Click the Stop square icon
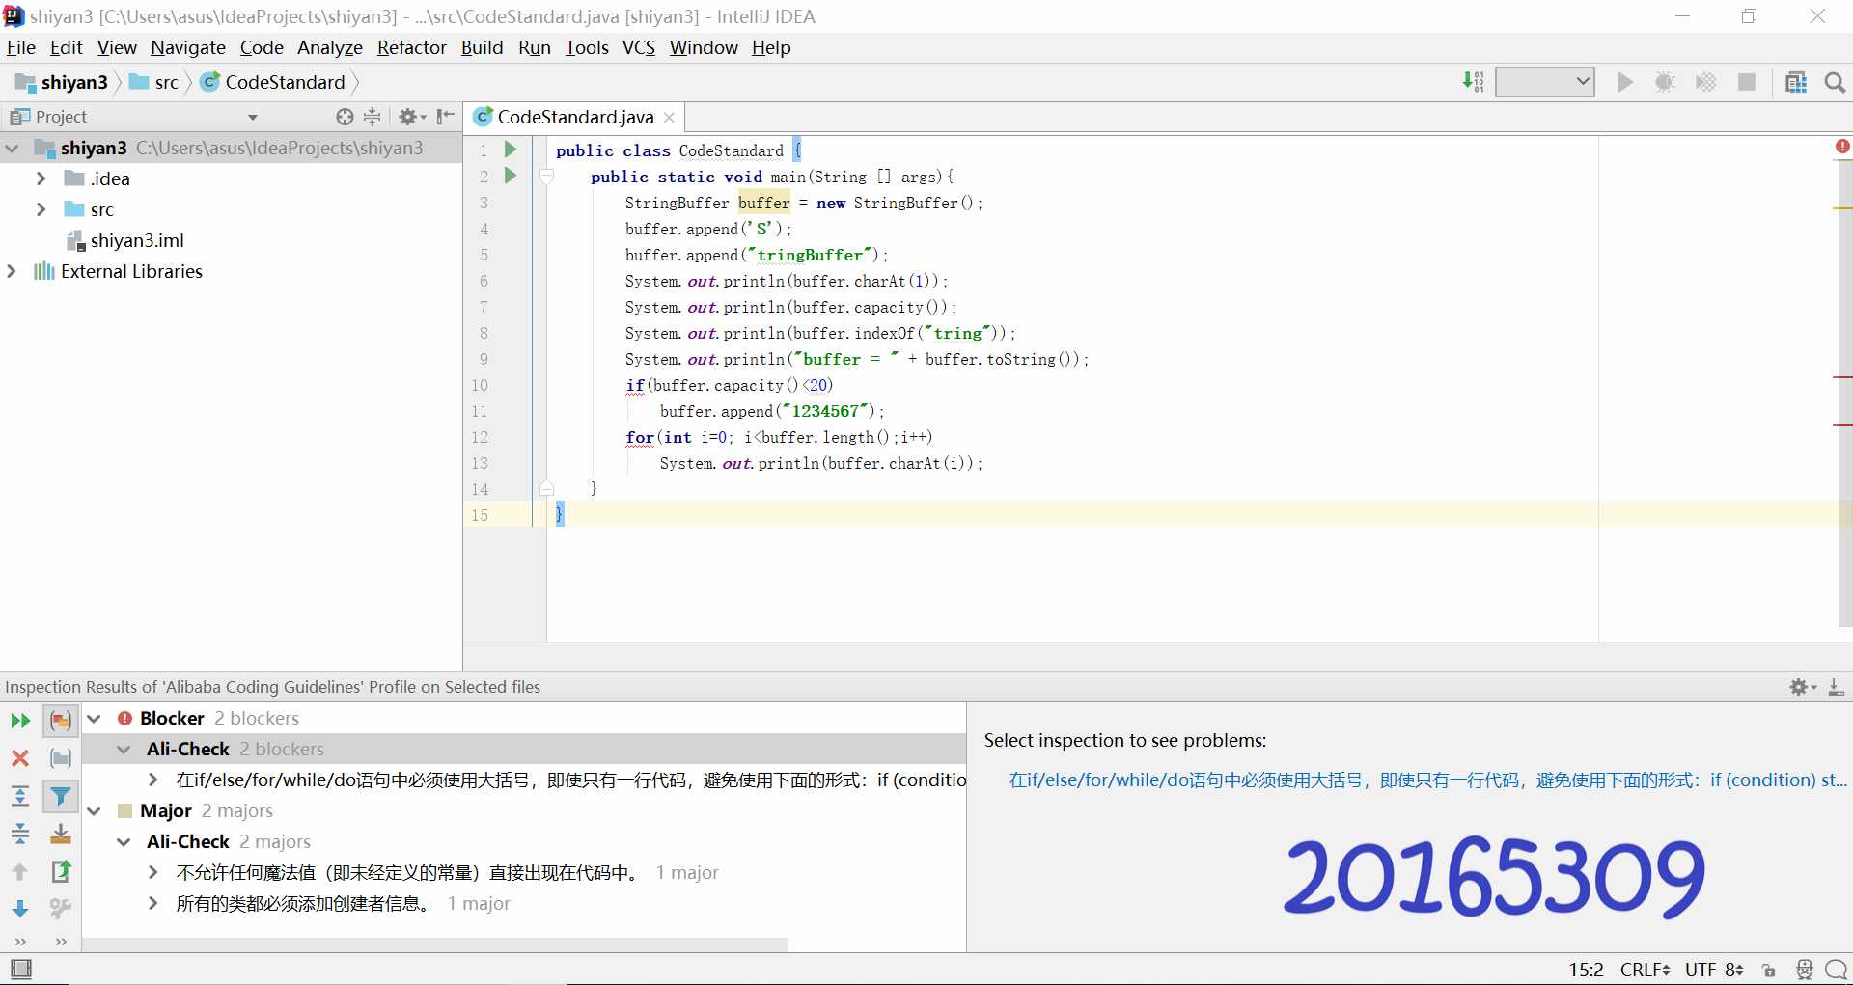The image size is (1853, 985). click(x=1747, y=82)
